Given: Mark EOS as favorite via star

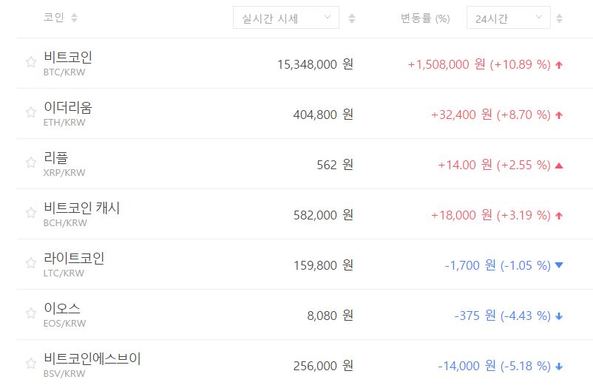Looking at the screenshot, I should tap(31, 313).
